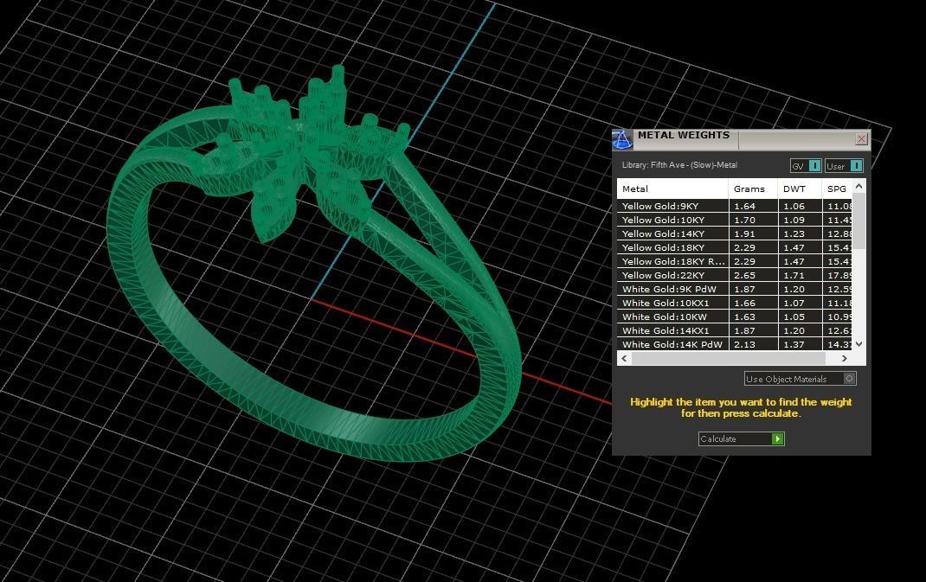The height and width of the screenshot is (582, 926).
Task: Click the Grams column header
Action: (x=753, y=189)
